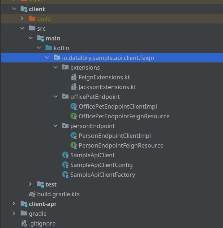Click the interface icon next to OfficePetEndpointFeignResource
Screen dimensions: 223x228
(74, 116)
